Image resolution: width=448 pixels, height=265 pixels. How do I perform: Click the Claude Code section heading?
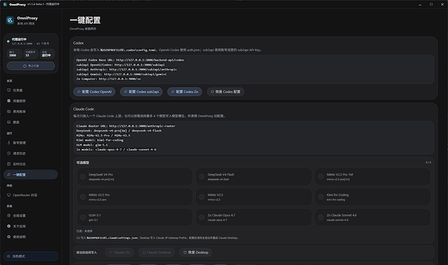coord(83,109)
